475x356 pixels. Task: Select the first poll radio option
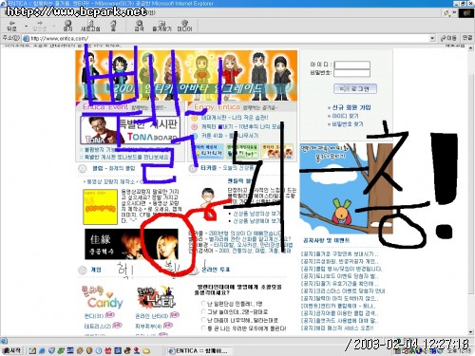tap(203, 304)
